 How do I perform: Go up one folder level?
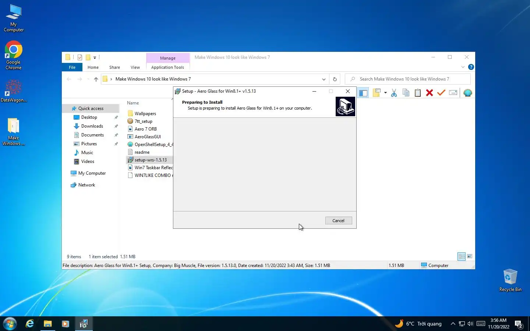96,79
